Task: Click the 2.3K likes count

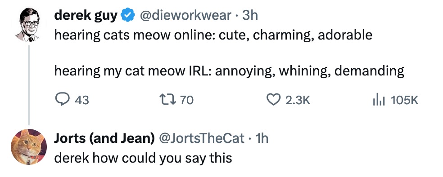Action: (x=298, y=100)
